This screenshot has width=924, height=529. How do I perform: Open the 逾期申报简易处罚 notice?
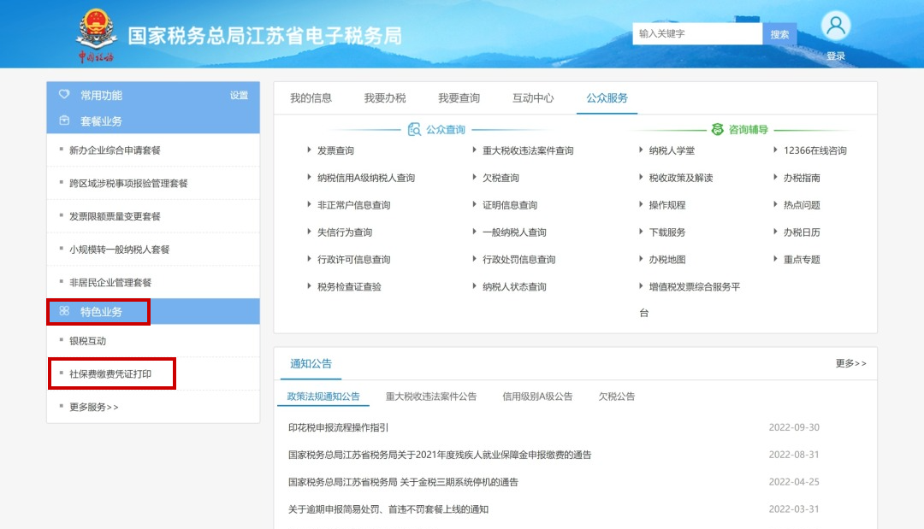click(x=388, y=509)
